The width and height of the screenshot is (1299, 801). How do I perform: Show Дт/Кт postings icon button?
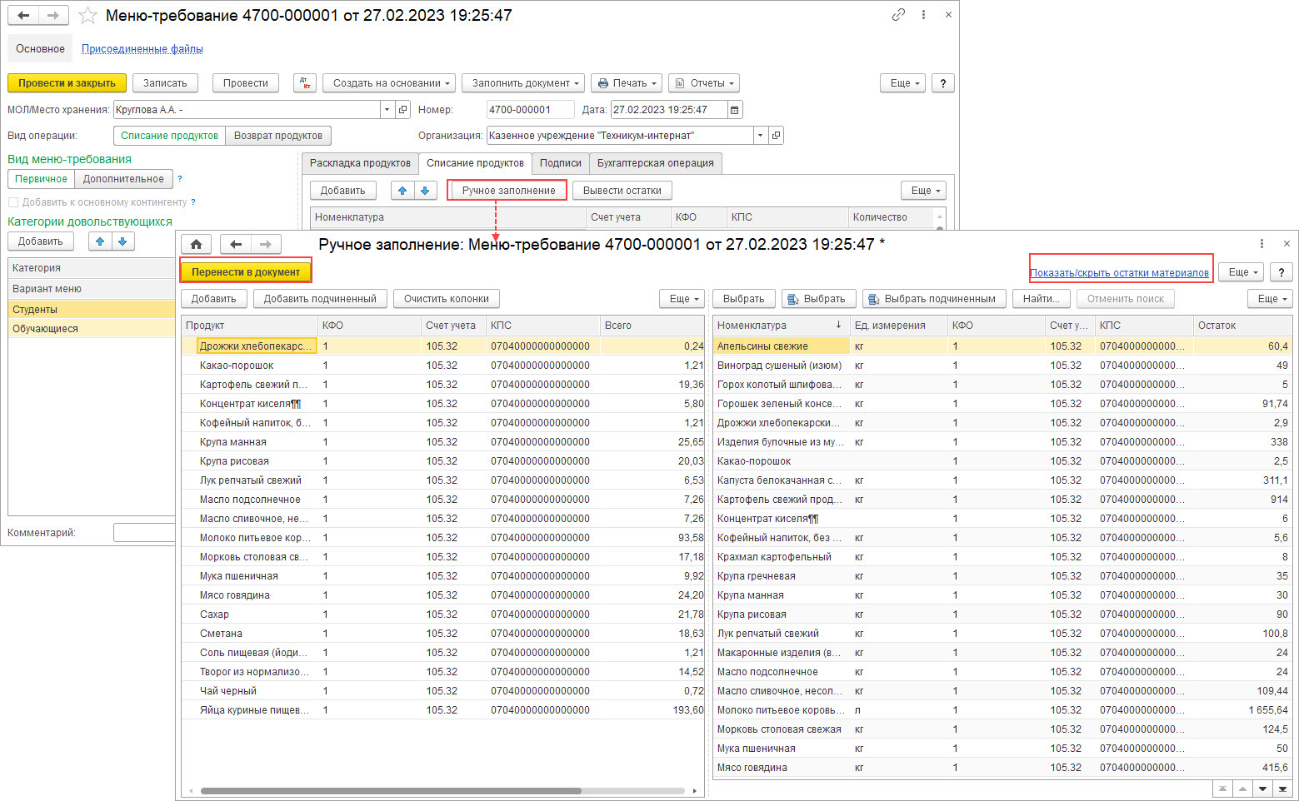click(x=305, y=83)
